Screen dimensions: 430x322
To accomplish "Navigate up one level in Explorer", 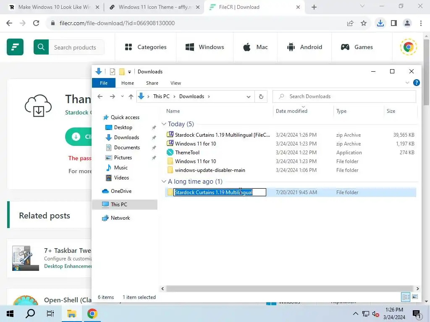I will pyautogui.click(x=131, y=96).
